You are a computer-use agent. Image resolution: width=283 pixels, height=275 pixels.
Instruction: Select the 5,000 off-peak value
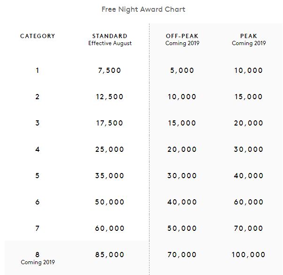tap(182, 71)
